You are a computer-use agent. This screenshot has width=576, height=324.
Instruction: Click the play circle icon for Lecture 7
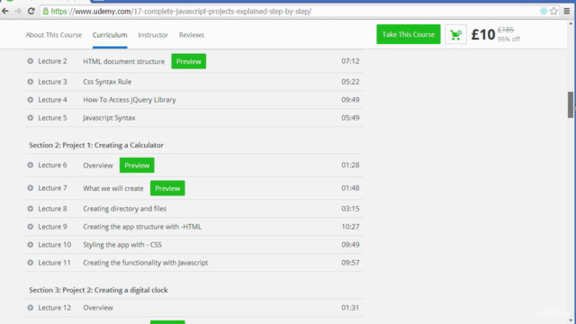pyautogui.click(x=31, y=188)
